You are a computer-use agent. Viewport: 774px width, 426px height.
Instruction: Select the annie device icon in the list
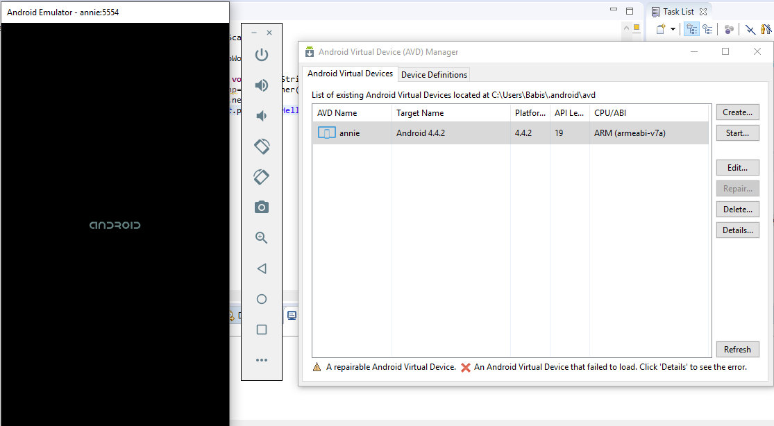(327, 133)
